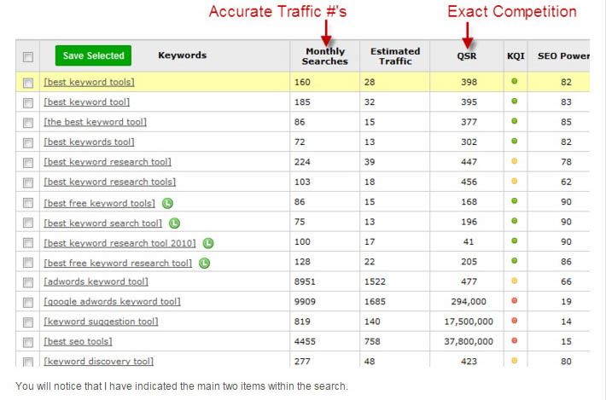
Task: Click estimated traffic value 758
Action: (x=372, y=341)
